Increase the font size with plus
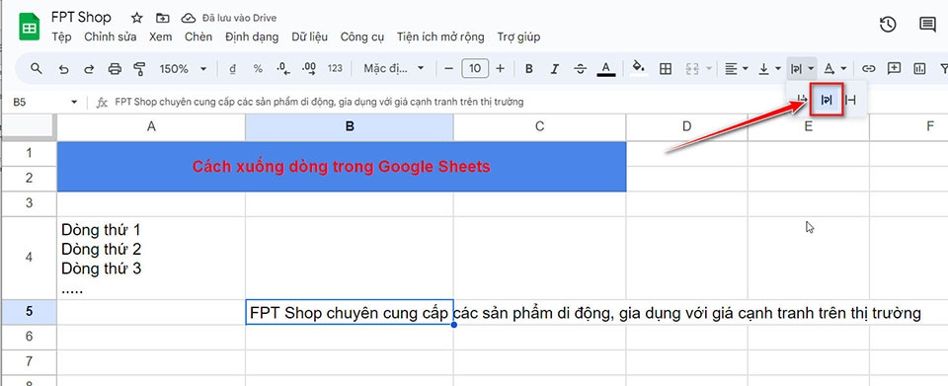948x386 pixels. pyautogui.click(x=500, y=69)
